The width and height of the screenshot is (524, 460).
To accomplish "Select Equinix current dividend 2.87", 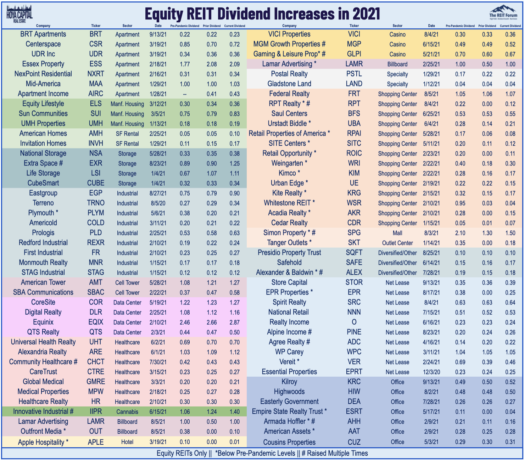I will tap(234, 322).
